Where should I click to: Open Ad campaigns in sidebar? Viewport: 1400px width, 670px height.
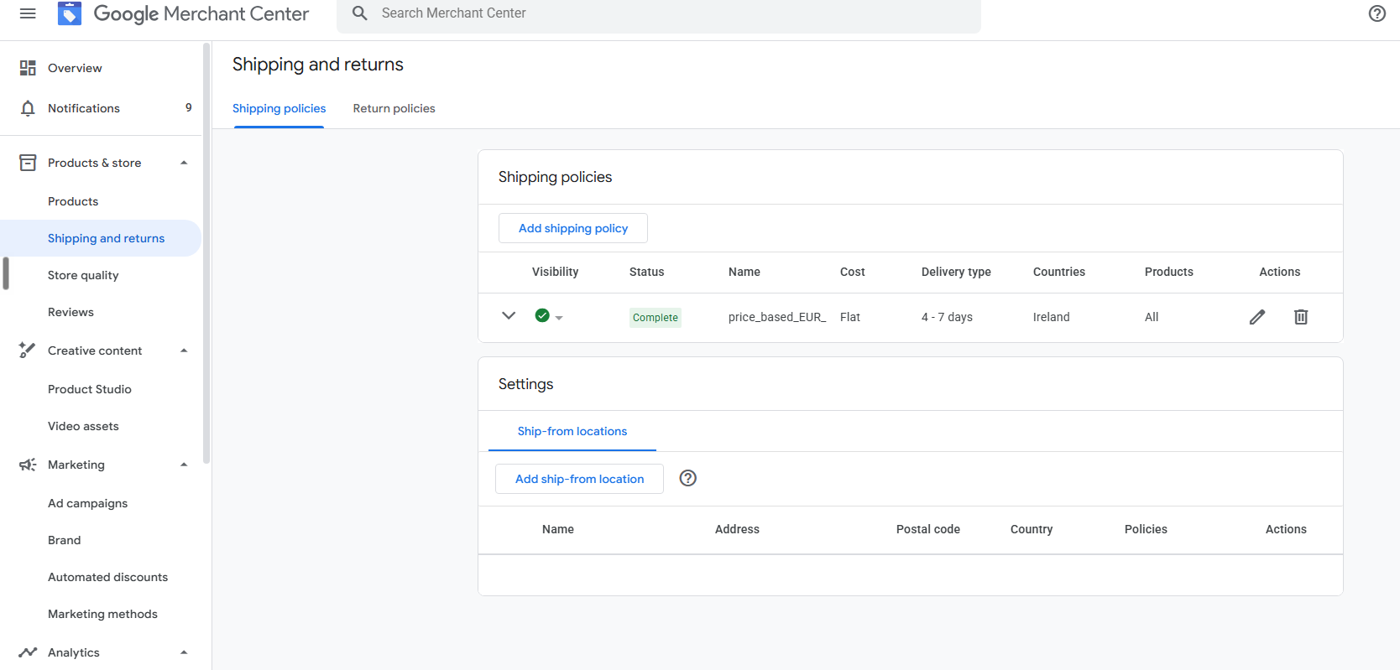[x=88, y=503]
